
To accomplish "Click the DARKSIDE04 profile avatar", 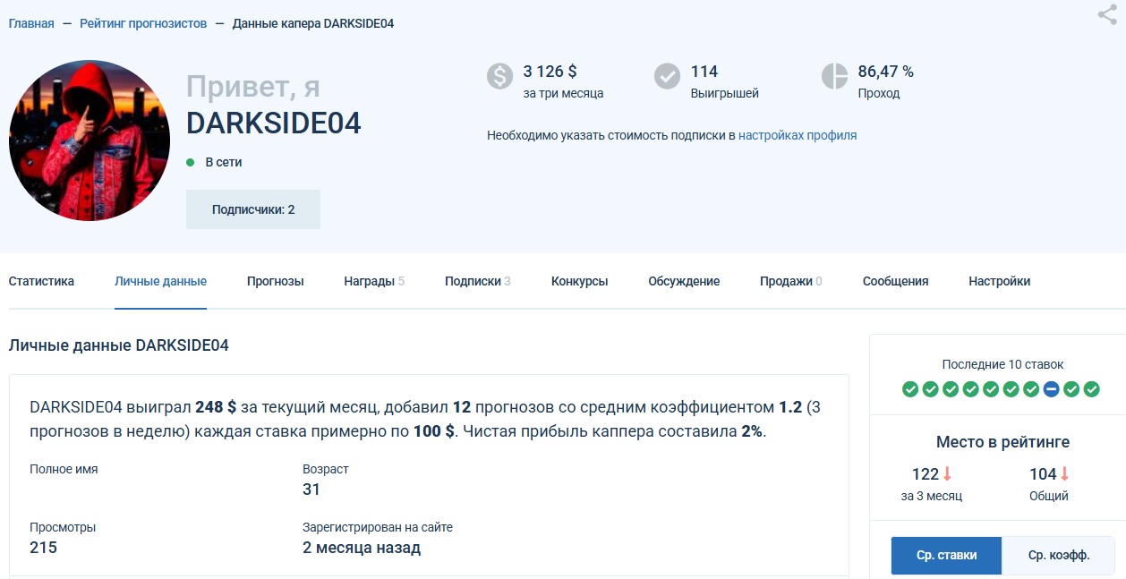I will point(89,140).
